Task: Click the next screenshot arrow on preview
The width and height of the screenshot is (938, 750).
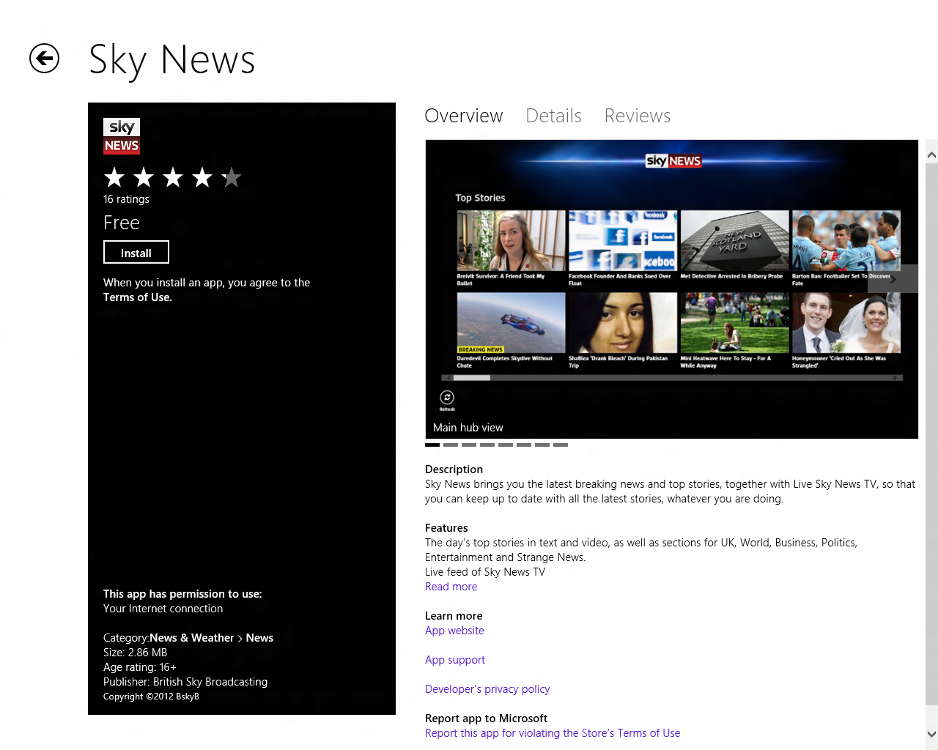Action: pos(893,279)
